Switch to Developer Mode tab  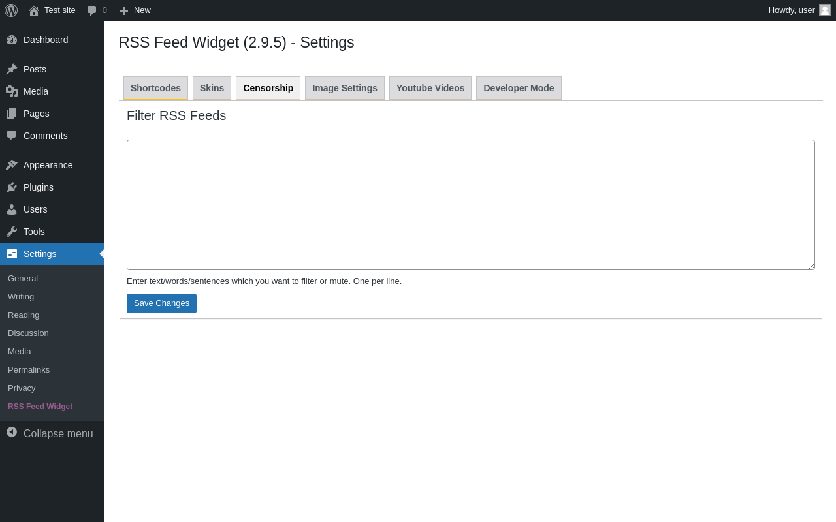(519, 88)
